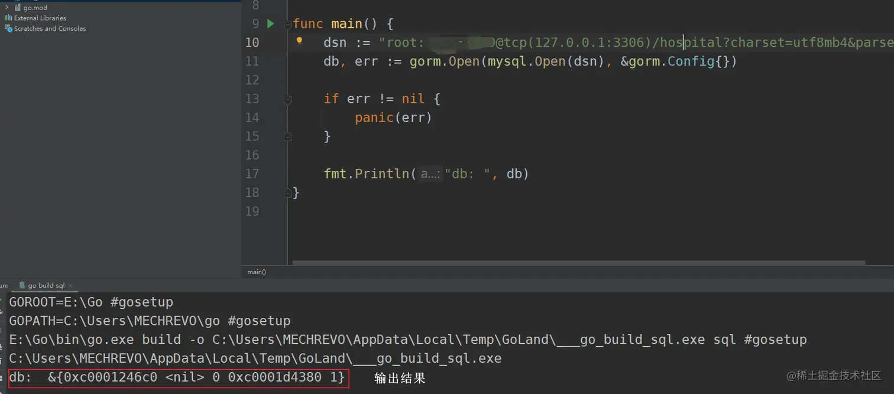The height and width of the screenshot is (394, 894).
Task: Open the yellow lightbulb quick-fix on line 10
Action: click(x=299, y=41)
